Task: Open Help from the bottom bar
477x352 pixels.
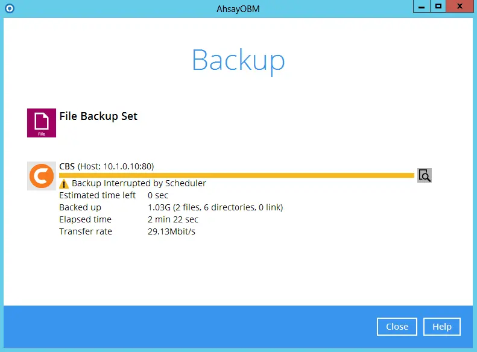Action: [441, 327]
